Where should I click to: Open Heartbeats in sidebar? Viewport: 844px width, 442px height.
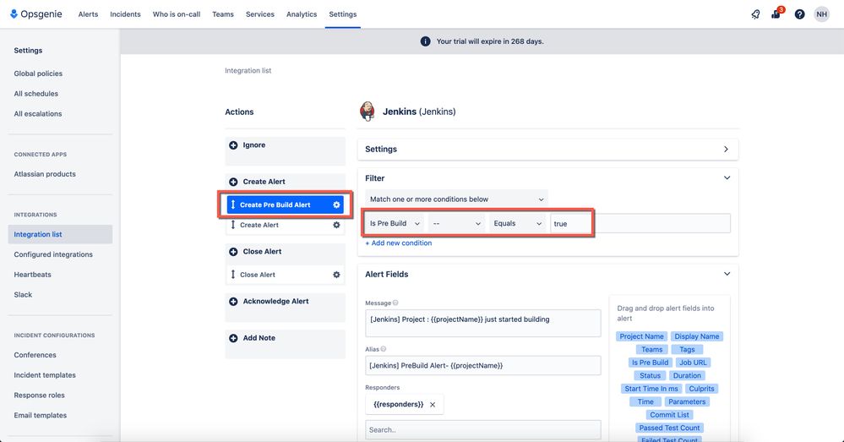(x=32, y=275)
